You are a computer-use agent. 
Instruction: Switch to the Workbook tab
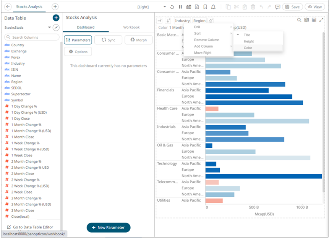coord(131,28)
